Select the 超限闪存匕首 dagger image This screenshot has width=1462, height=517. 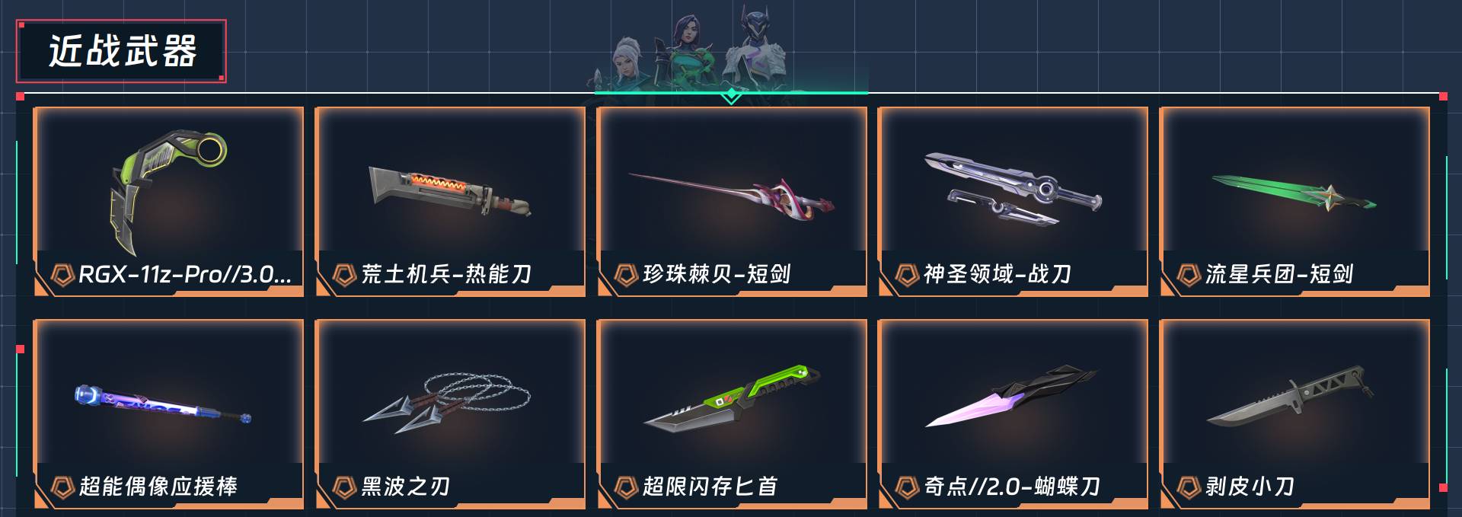(733, 400)
